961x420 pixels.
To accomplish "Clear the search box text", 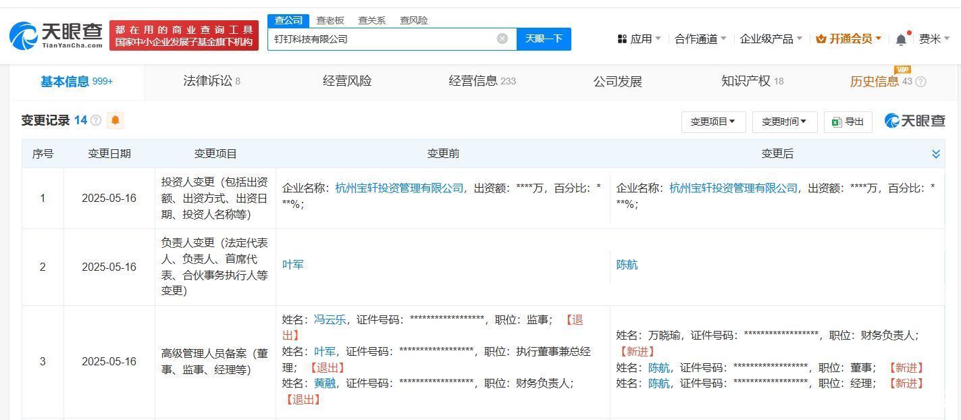I will coord(502,38).
